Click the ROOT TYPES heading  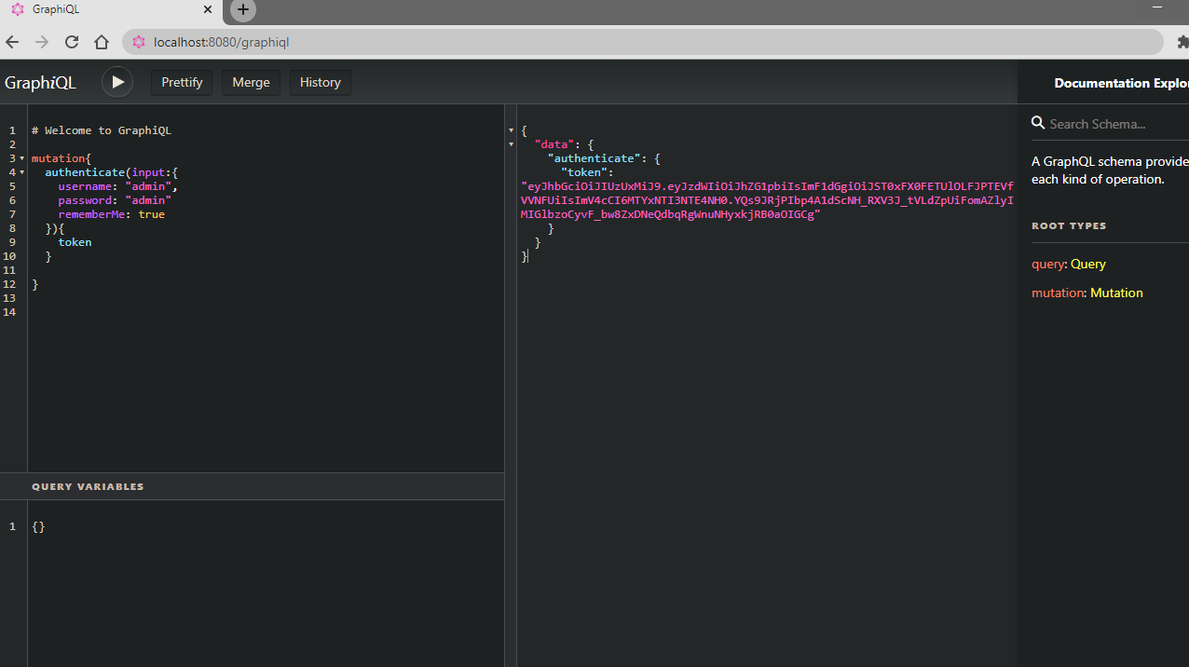(x=1069, y=225)
